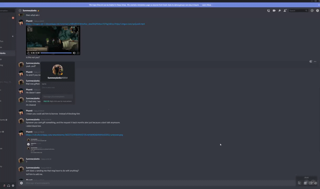Start a voice call with Summerplanks
This screenshot has width=320, height=189.
tap(268, 11)
